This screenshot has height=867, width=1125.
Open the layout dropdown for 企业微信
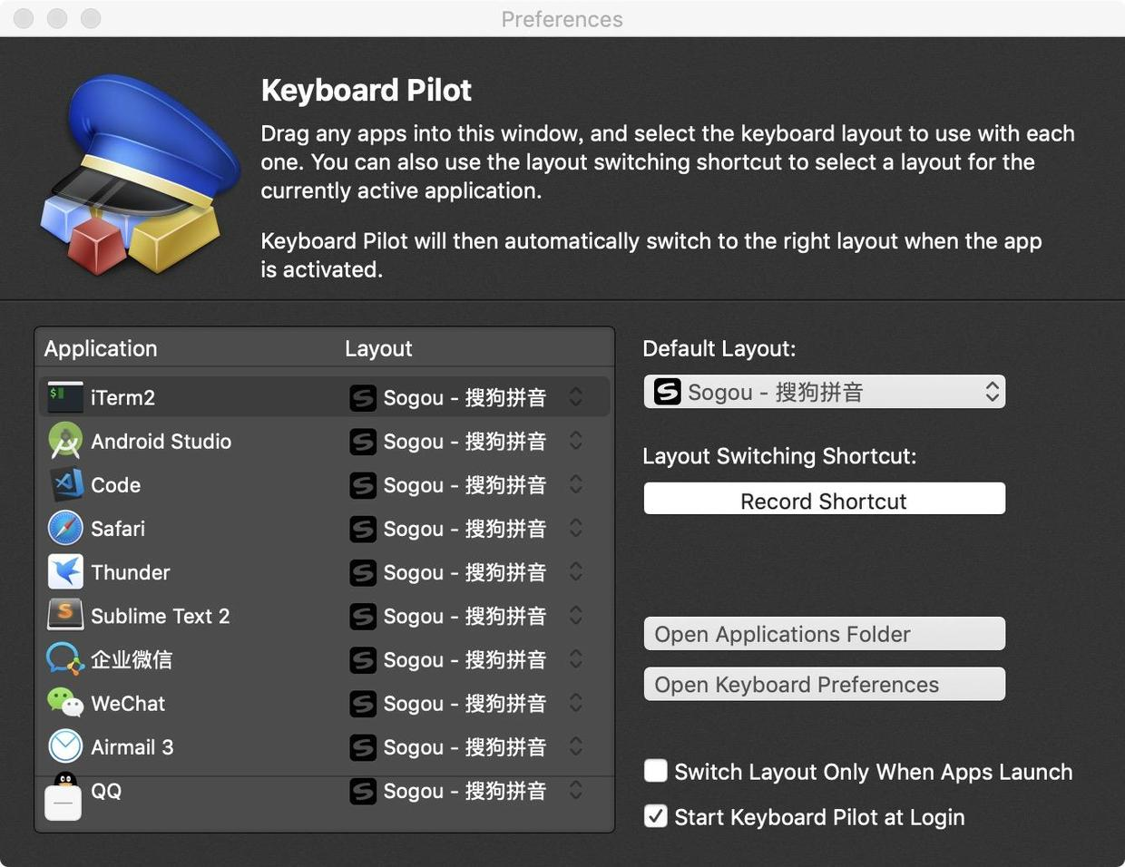coord(576,659)
